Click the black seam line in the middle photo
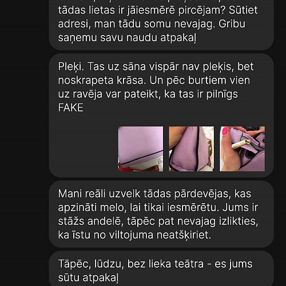 [198, 149]
